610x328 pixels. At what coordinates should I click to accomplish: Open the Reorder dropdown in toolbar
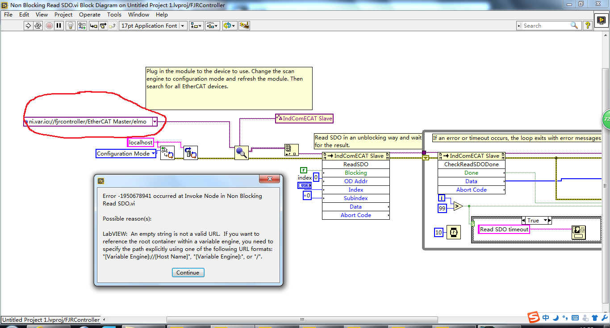229,26
